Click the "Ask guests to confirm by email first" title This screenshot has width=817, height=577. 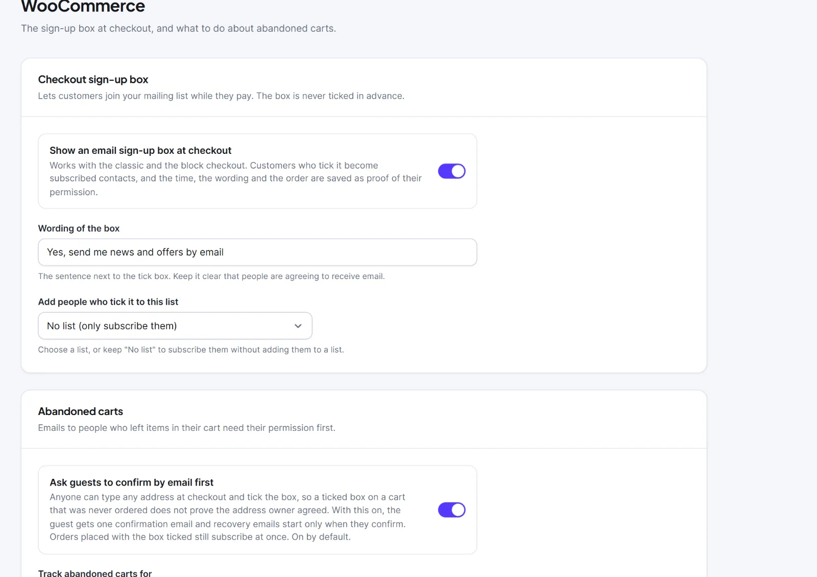coord(131,482)
